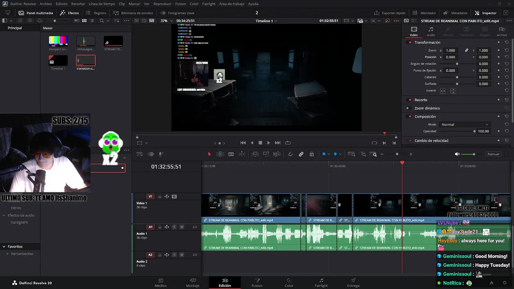Click the Detail Zoom icon
Screen dimensions: 514x289
(363, 154)
